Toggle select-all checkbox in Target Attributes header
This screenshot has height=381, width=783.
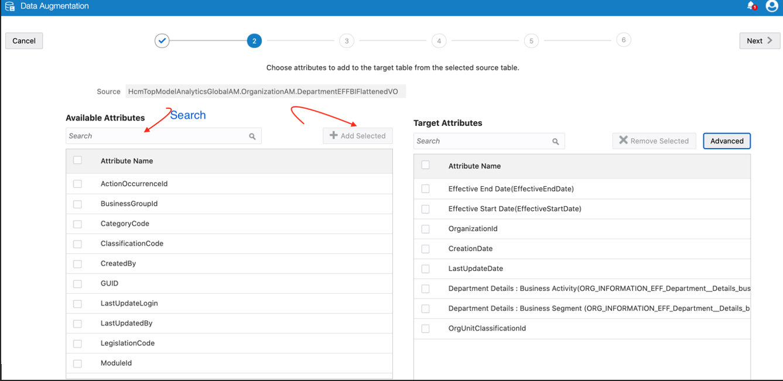click(426, 166)
